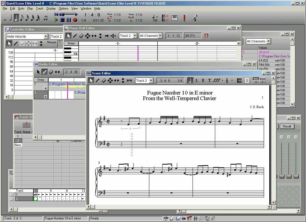
Task: Click the metronome icon in main toolbar
Action: [x=194, y=18]
